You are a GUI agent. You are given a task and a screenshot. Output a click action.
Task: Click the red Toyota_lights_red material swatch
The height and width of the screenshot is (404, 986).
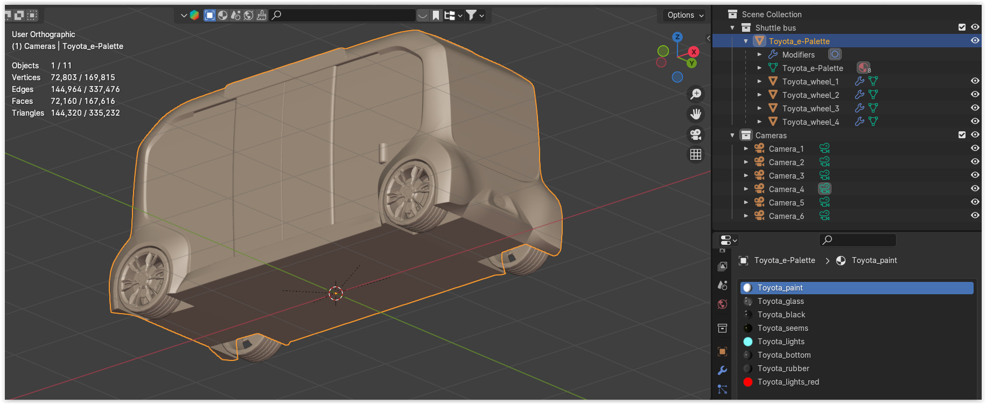pos(748,382)
